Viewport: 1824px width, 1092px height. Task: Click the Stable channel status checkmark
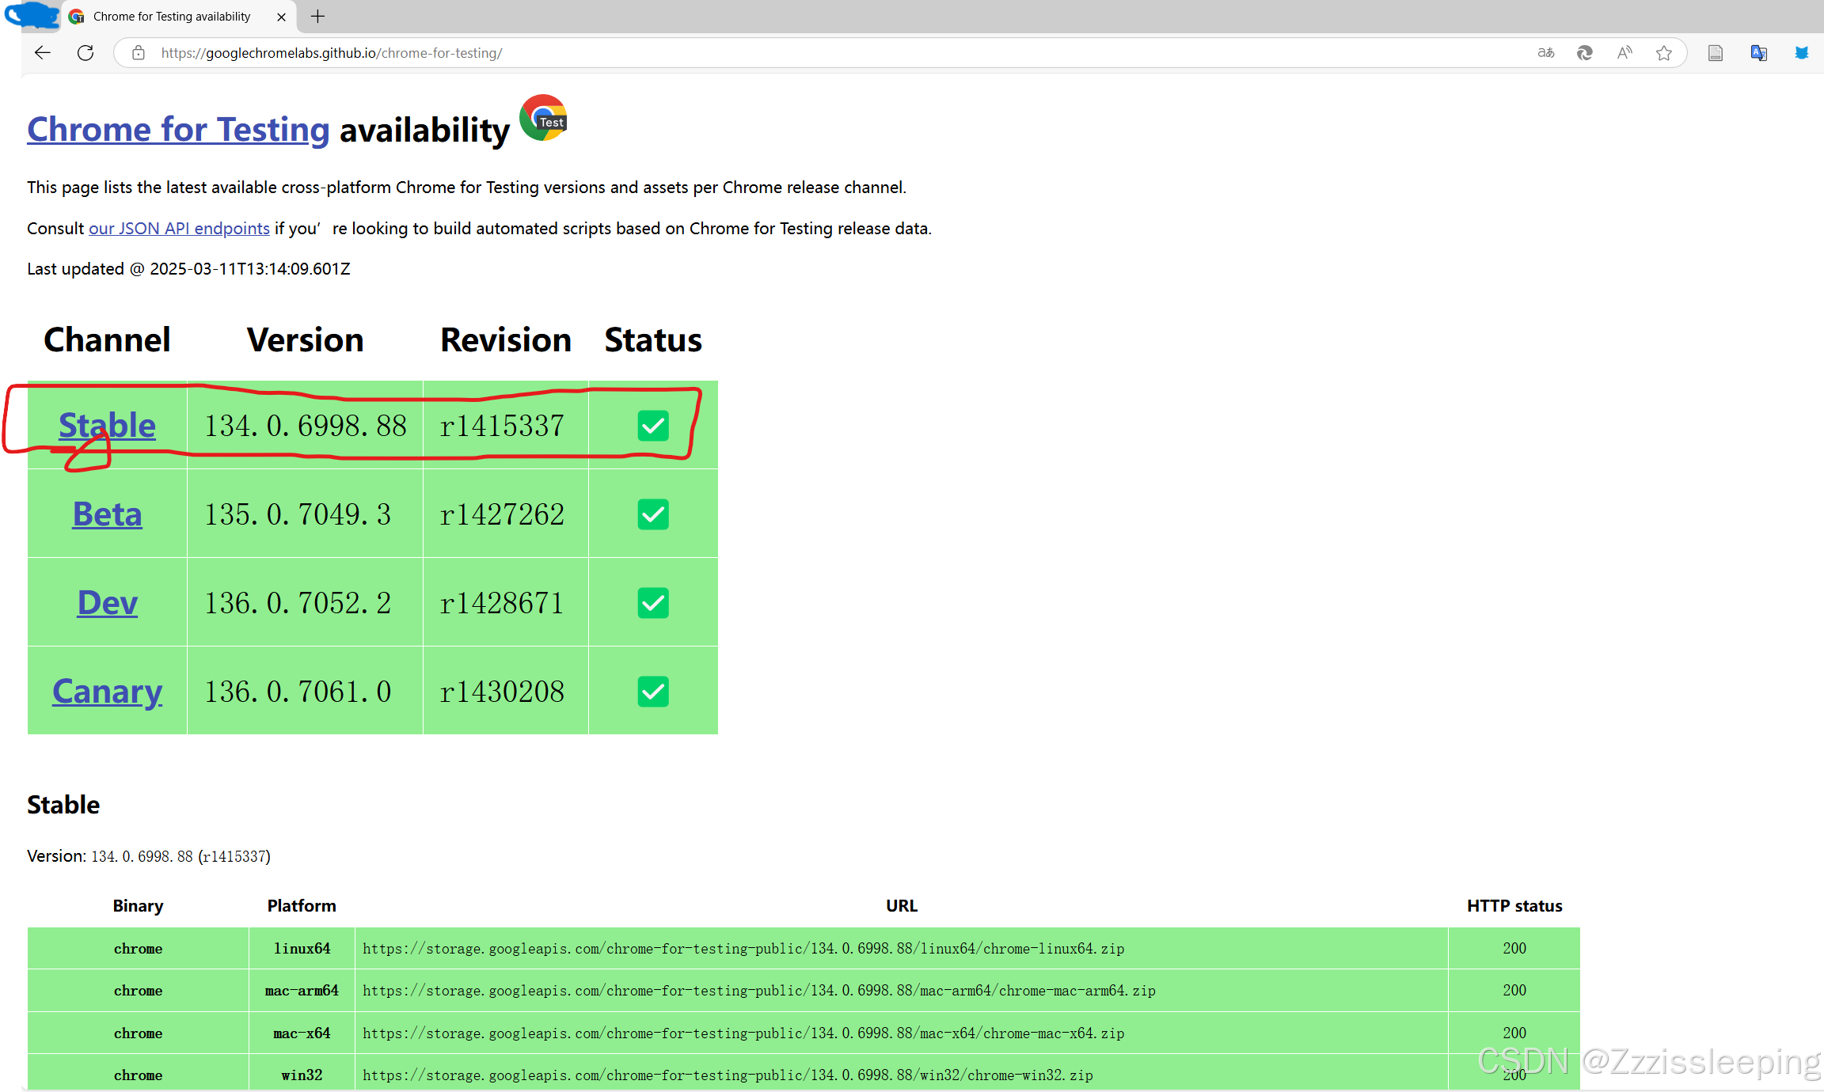point(653,425)
